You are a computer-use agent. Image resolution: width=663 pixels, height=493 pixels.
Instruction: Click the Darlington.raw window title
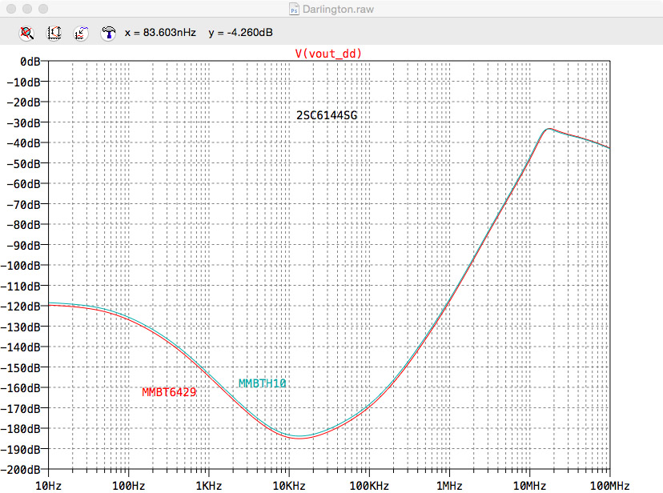338,10
